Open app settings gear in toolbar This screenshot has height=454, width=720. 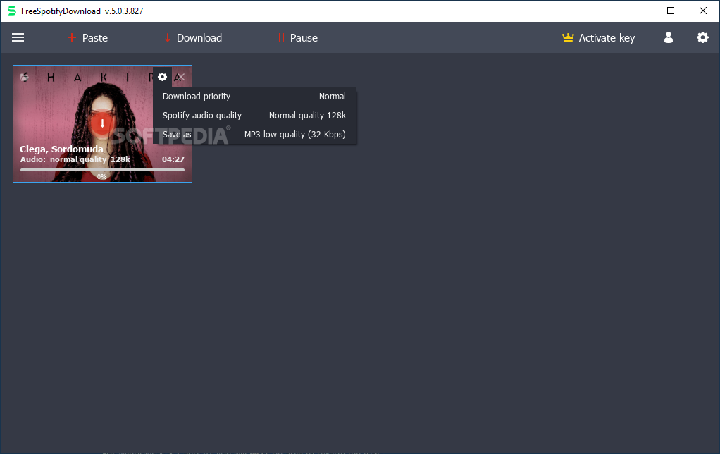(702, 37)
